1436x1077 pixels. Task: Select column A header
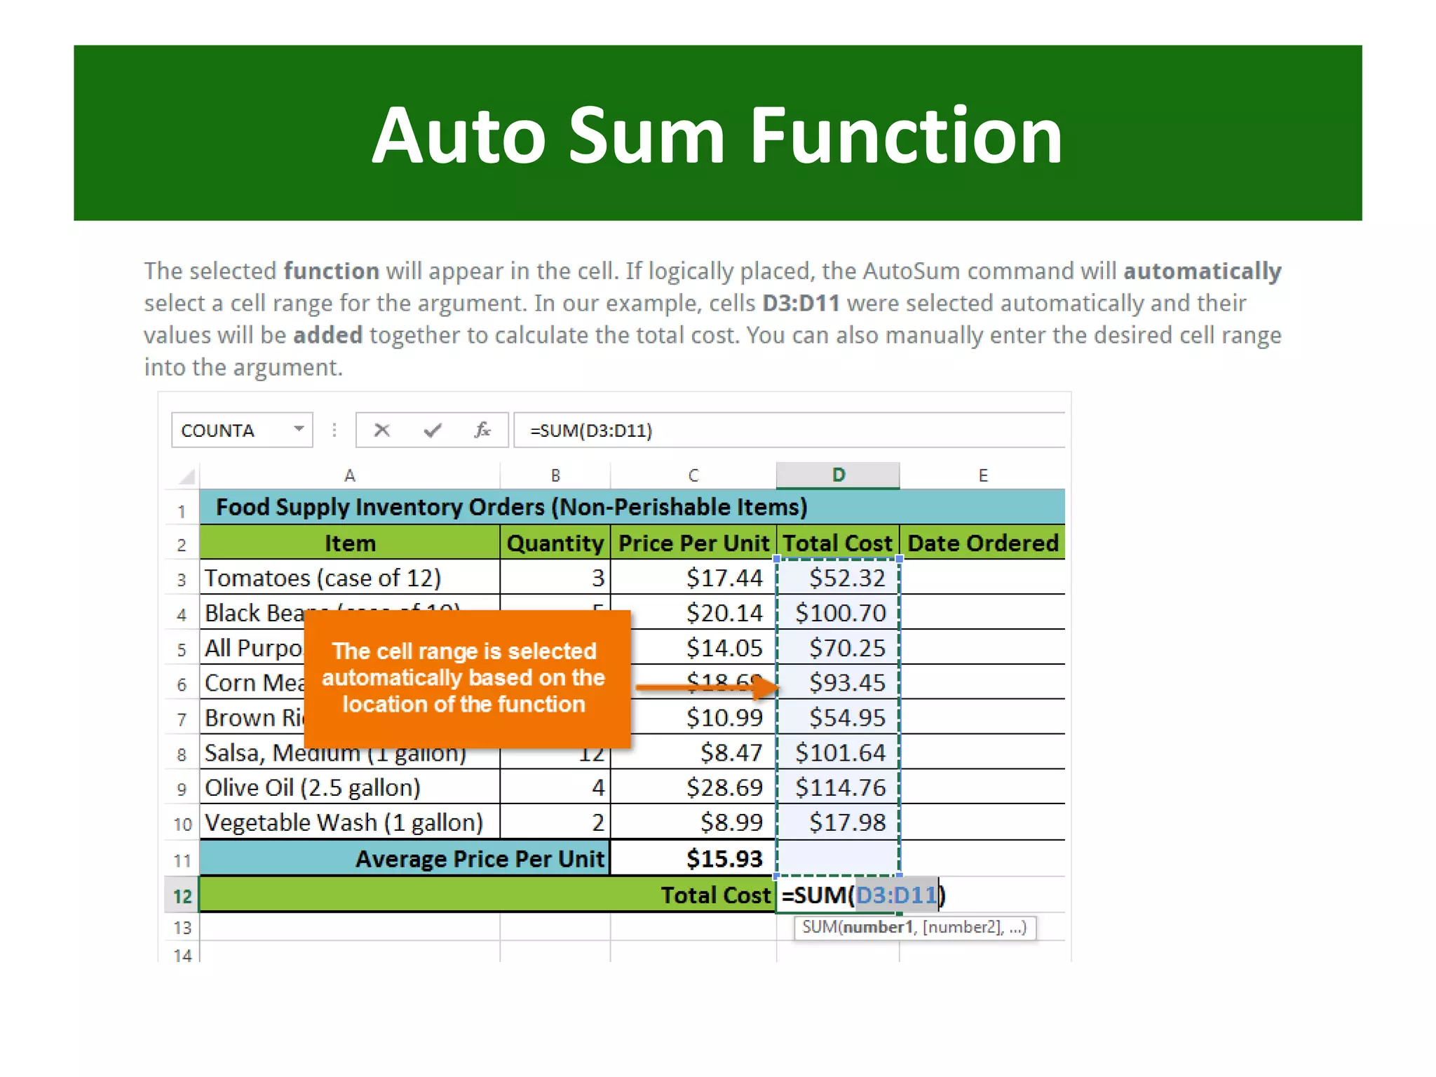pyautogui.click(x=349, y=475)
